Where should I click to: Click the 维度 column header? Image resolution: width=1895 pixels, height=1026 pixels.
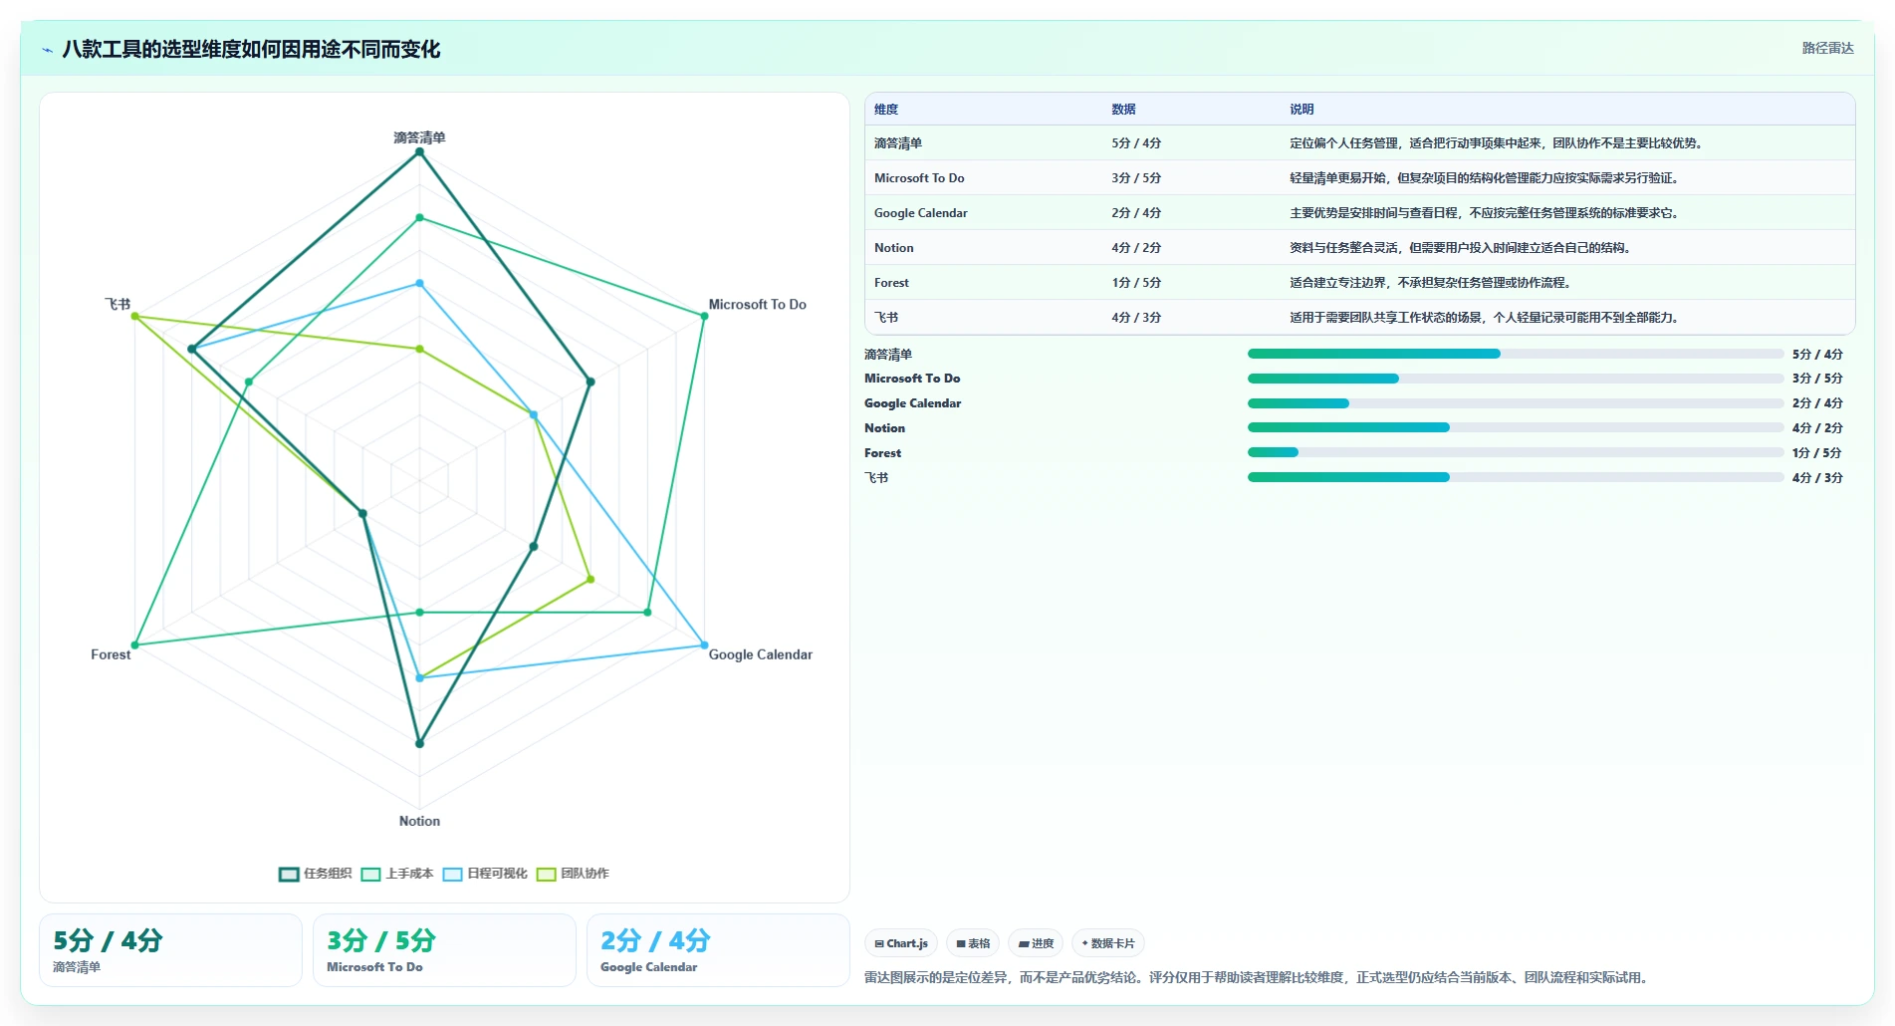pos(886,110)
